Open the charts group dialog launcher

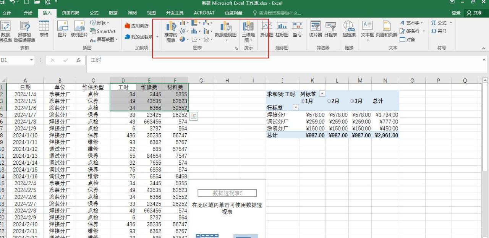pos(236,49)
